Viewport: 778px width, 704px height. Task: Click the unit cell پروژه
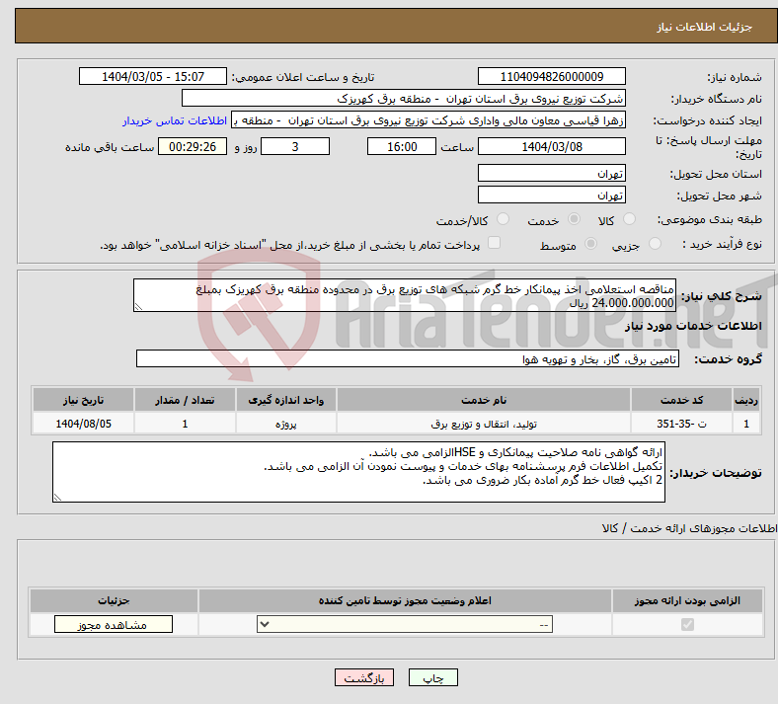[285, 424]
